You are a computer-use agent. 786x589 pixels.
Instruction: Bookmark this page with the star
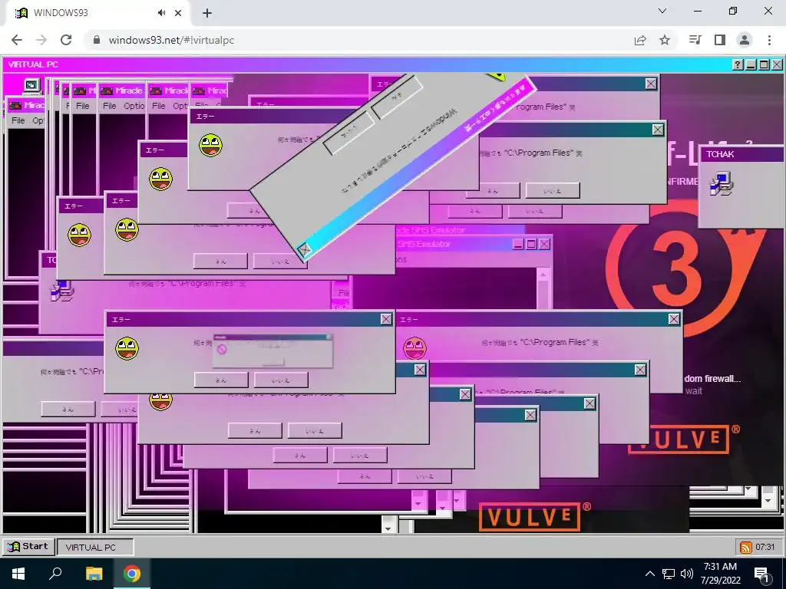pyautogui.click(x=665, y=40)
